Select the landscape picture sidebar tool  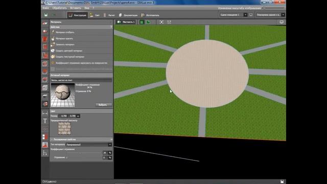45,145
